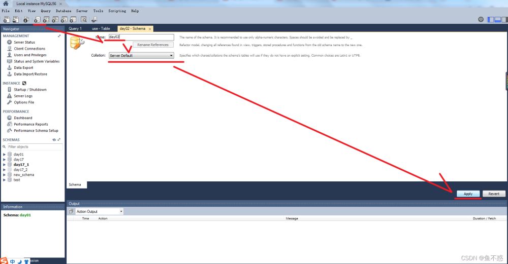Open Performance Reports
Screen dimensions: 508x264
pos(31,124)
